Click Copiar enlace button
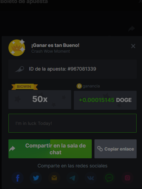The width and height of the screenshot is (142, 189). pos(115,149)
